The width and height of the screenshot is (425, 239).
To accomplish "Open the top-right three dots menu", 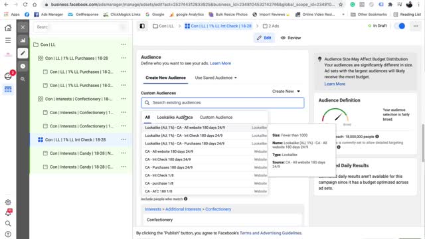I will [x=416, y=26].
